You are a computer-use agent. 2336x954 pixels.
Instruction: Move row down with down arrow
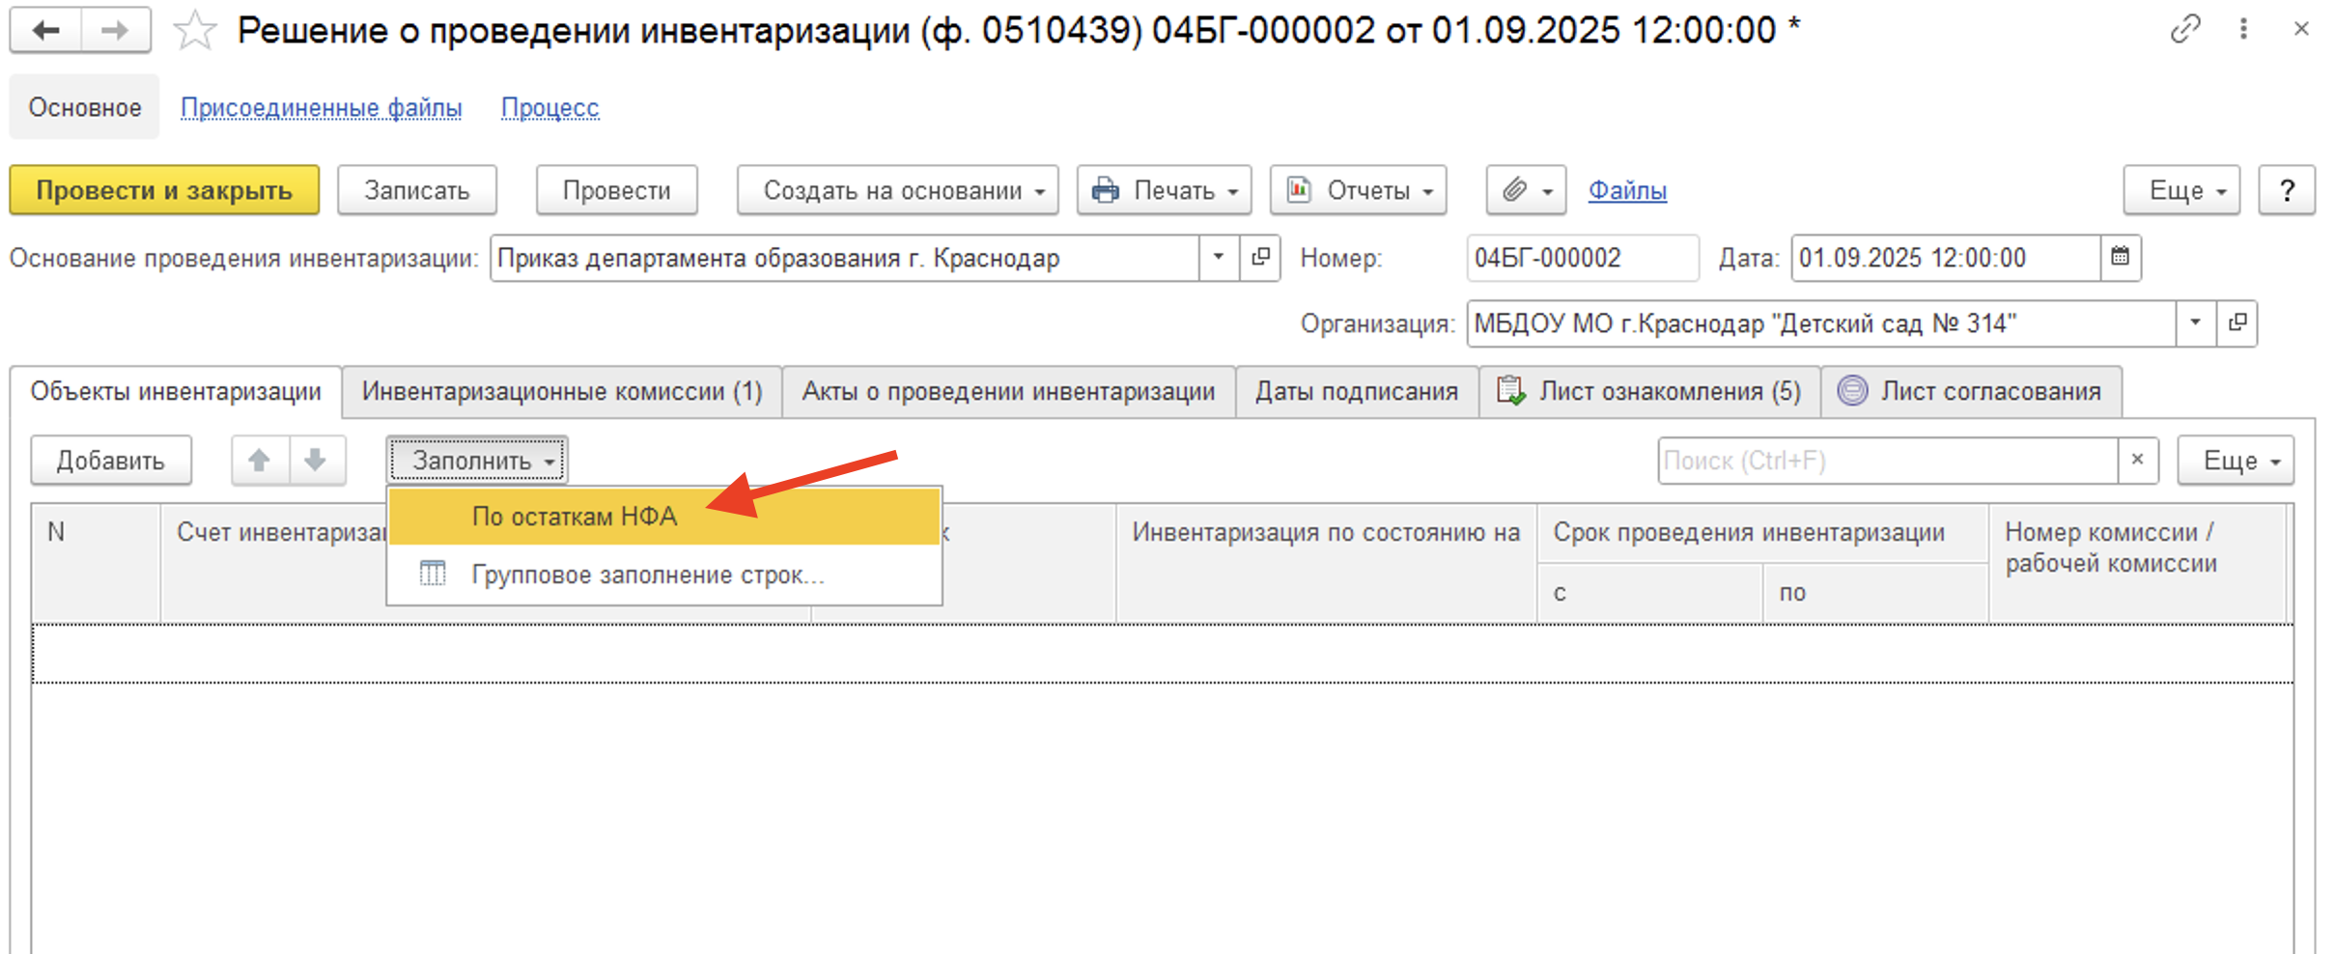click(316, 461)
